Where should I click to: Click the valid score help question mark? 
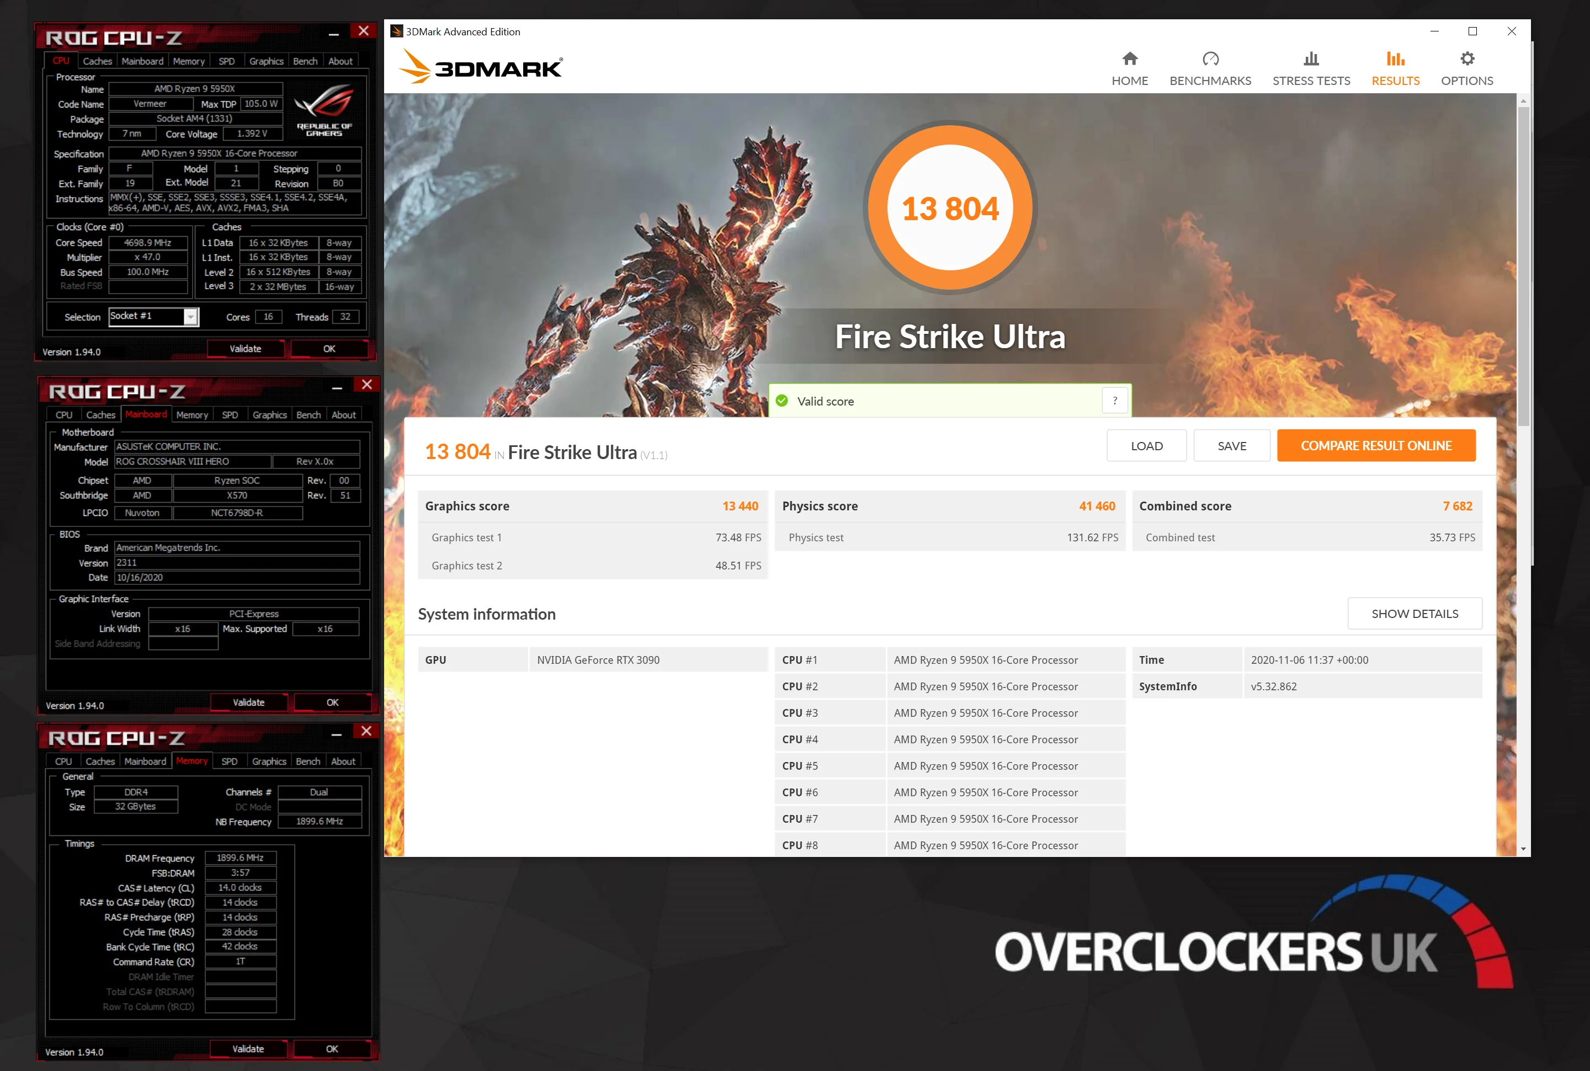pos(1115,400)
